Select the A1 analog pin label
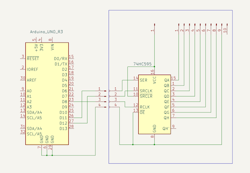The width and height of the screenshot is (250, 173). click(x=29, y=96)
